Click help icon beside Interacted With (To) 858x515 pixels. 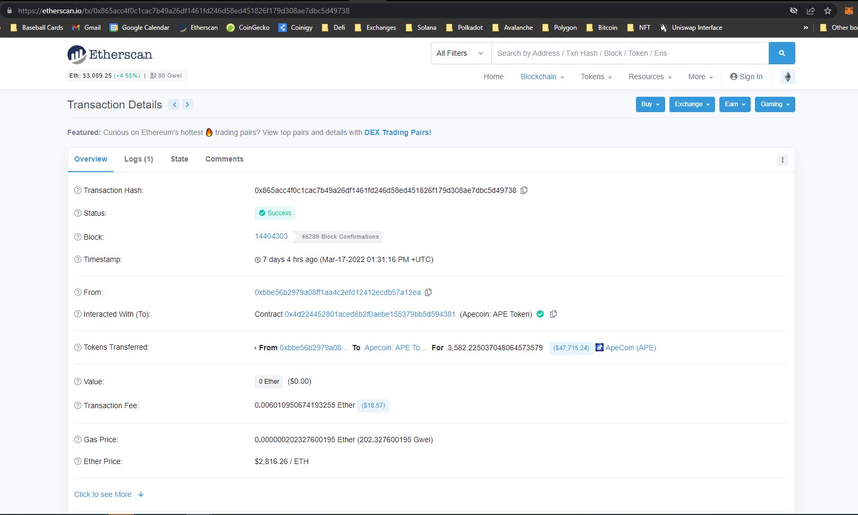[78, 314]
